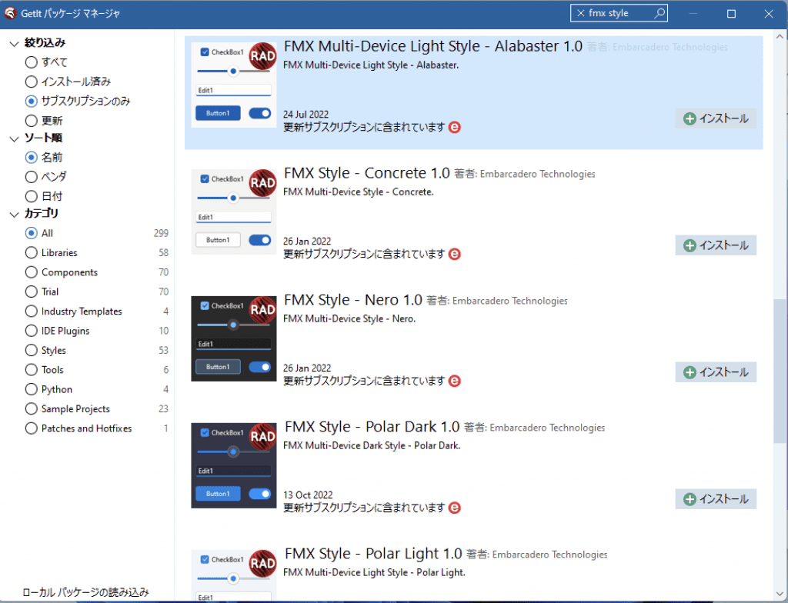The height and width of the screenshot is (603, 788).
Task: Click red Embarcadero icon in Nero row
Action: tap(454, 381)
